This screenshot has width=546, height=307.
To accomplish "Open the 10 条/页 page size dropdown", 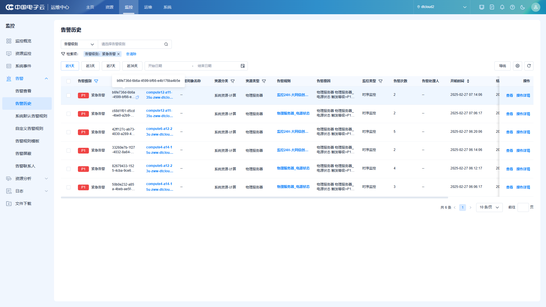I will [489, 208].
